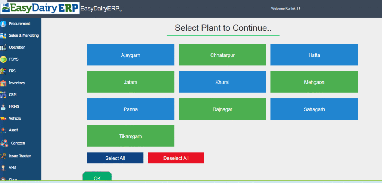
Task: Click the Procurement icon in sidebar
Action: [3, 24]
